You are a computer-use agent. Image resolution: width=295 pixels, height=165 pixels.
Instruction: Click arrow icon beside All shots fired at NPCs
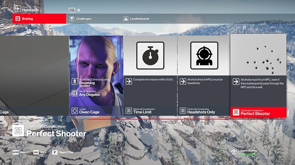[183, 82]
